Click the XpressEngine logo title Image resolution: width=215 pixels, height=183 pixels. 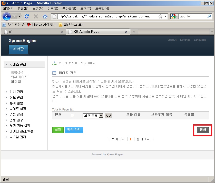point(23,40)
